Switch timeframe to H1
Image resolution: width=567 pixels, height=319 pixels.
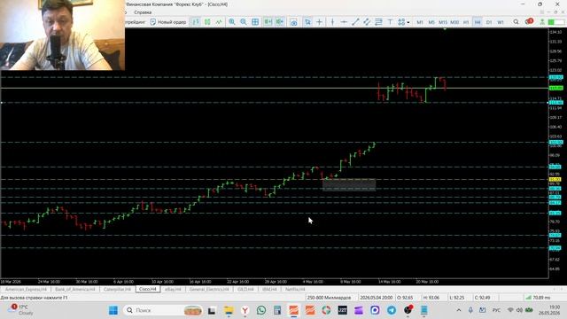[466, 22]
